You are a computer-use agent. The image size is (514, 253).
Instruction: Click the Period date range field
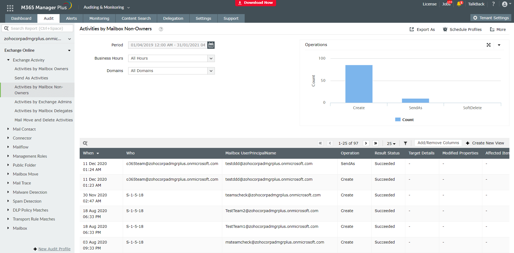coord(168,45)
